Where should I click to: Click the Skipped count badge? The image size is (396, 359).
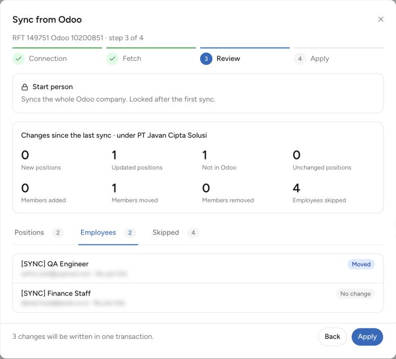(x=193, y=233)
